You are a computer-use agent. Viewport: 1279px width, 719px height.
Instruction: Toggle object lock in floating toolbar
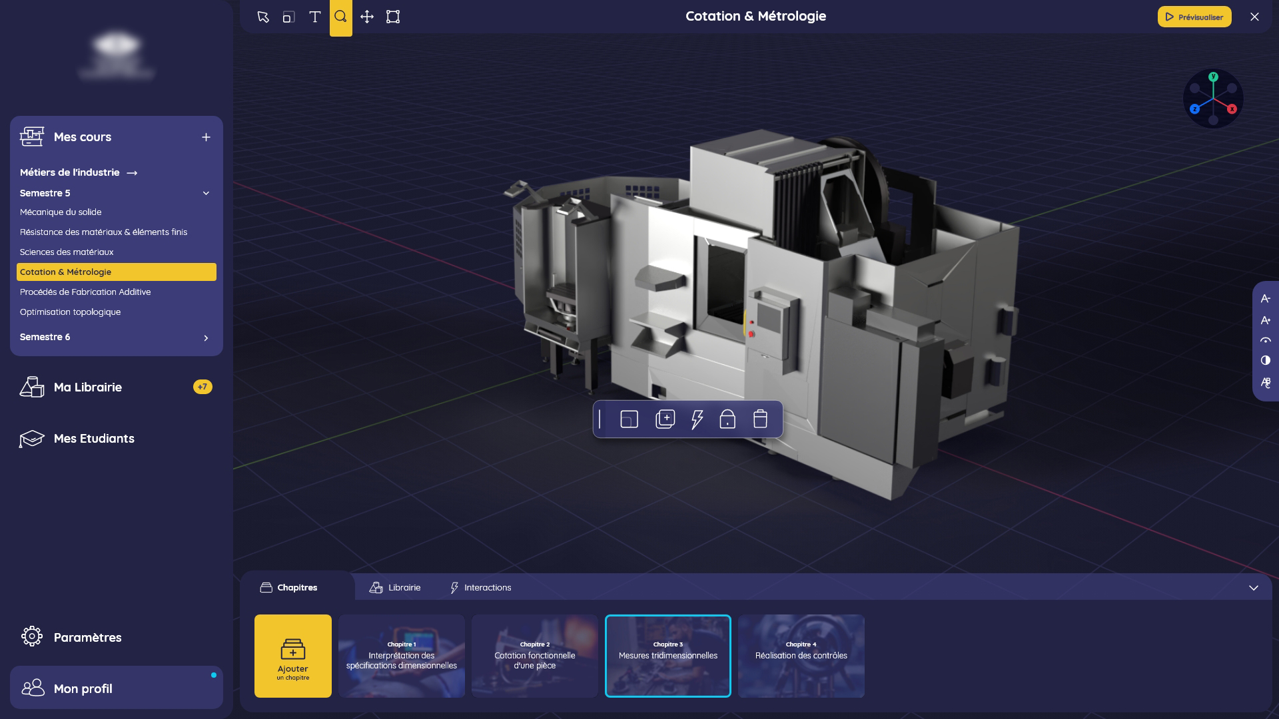click(727, 419)
